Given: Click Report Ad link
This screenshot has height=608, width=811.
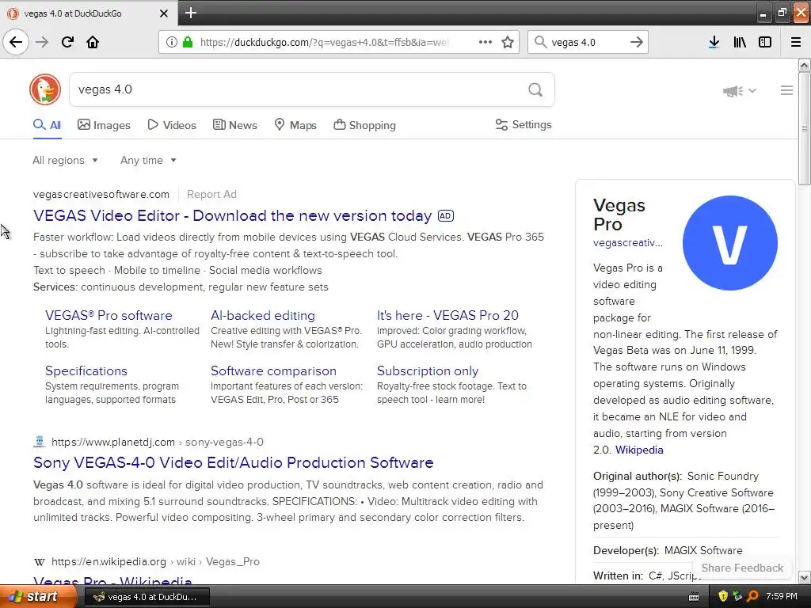Looking at the screenshot, I should click(211, 195).
